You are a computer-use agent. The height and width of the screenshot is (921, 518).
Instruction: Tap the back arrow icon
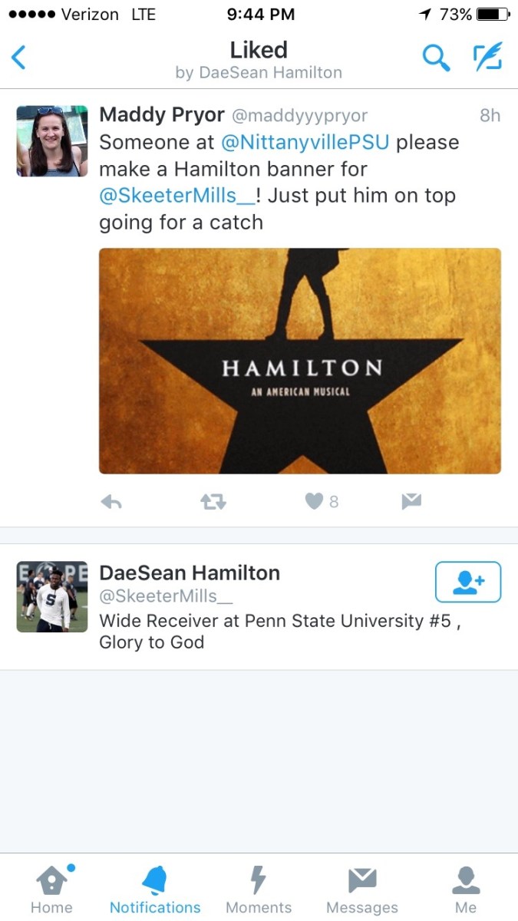pos(19,58)
